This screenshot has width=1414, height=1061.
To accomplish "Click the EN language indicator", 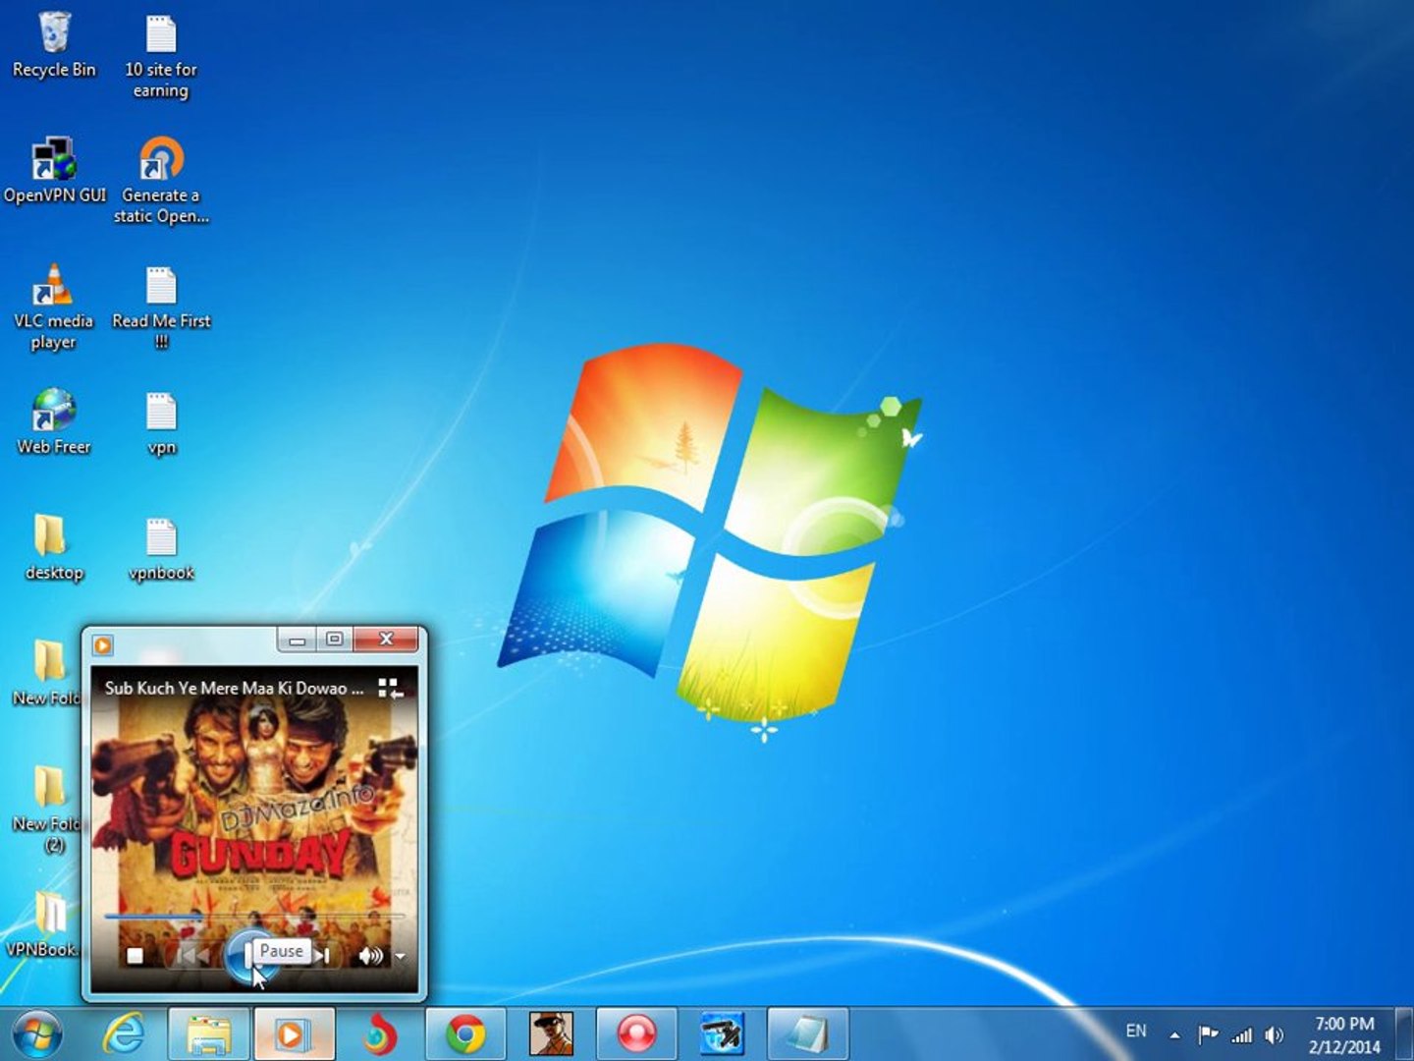I will pyautogui.click(x=1136, y=1032).
